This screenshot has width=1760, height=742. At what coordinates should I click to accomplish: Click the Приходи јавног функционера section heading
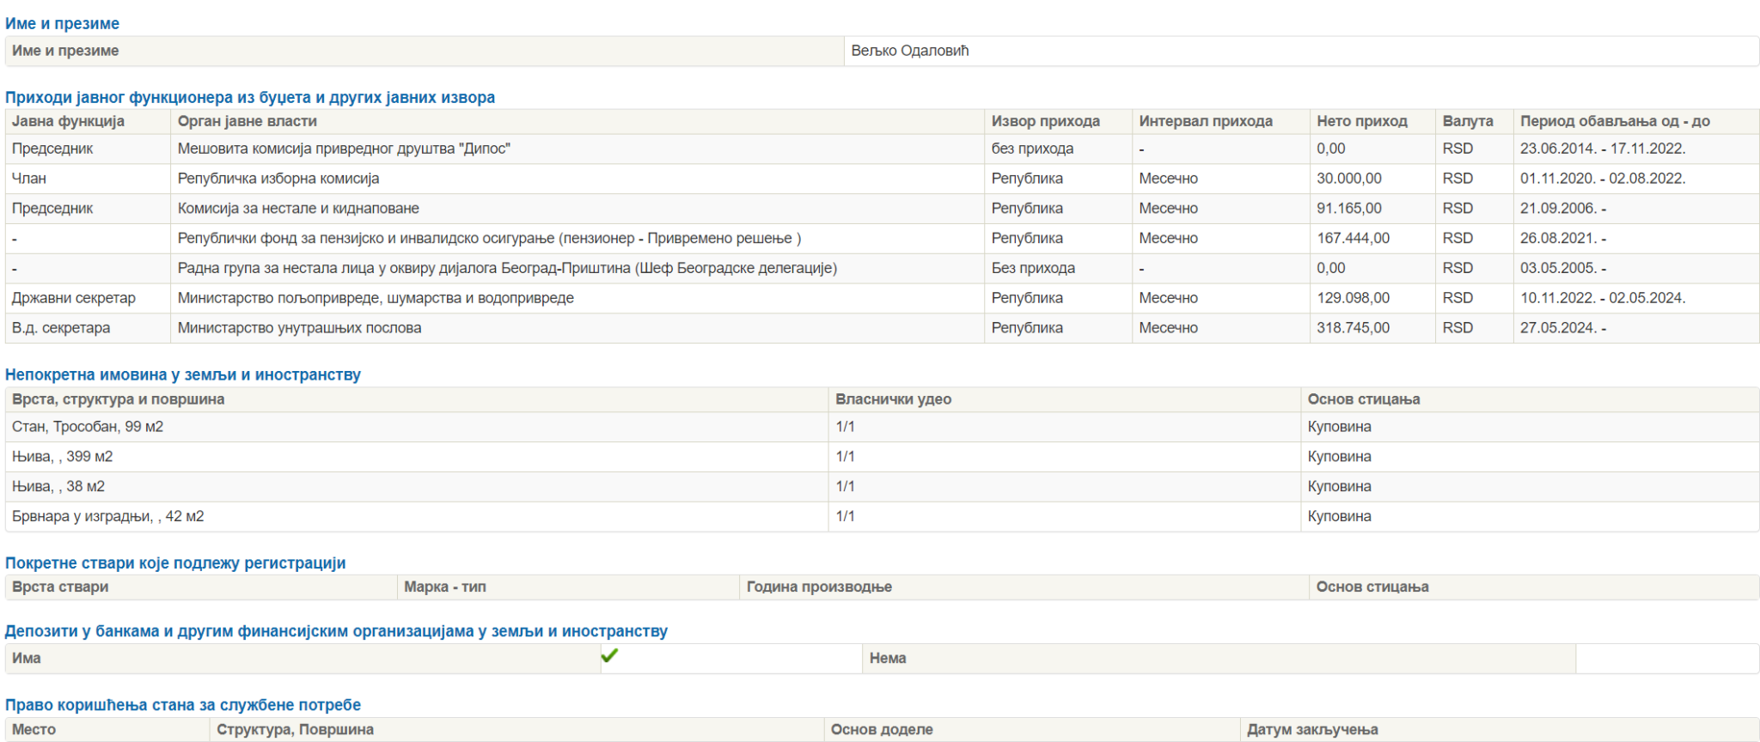click(250, 97)
